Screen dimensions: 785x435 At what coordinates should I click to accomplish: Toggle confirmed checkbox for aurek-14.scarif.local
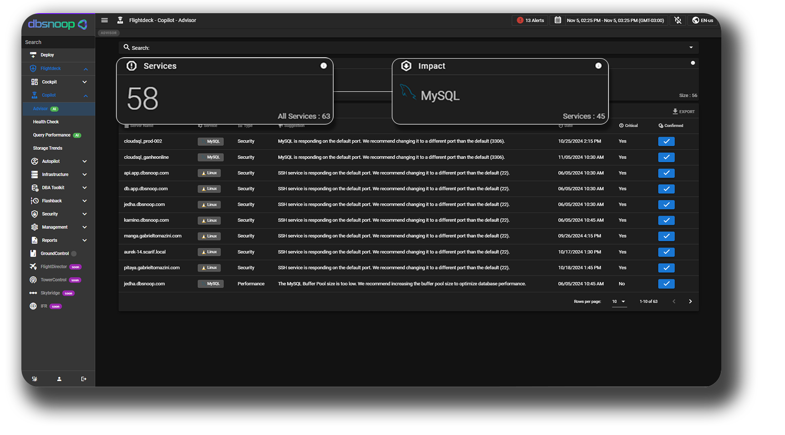[666, 252]
